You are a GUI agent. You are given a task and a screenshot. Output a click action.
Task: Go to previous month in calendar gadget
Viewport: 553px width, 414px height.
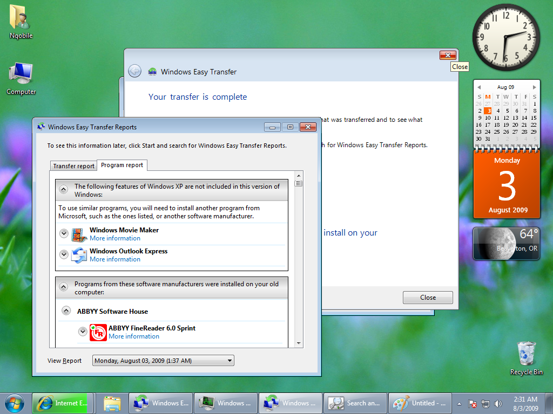coord(479,87)
